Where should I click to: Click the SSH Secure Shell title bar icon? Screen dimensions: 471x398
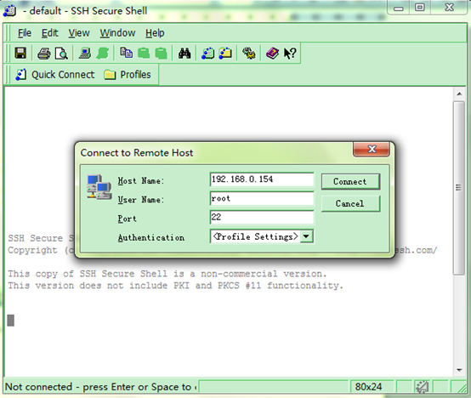[x=9, y=11]
